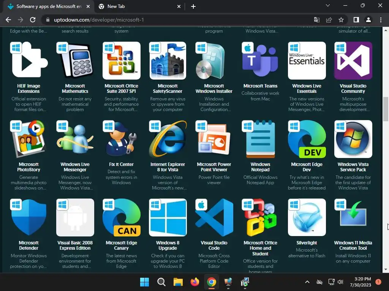The width and height of the screenshot is (389, 291).
Task: Open Chrome's three-dot menu
Action: coord(381,20)
